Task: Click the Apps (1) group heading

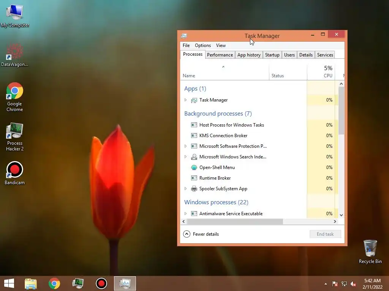Action: [195, 89]
